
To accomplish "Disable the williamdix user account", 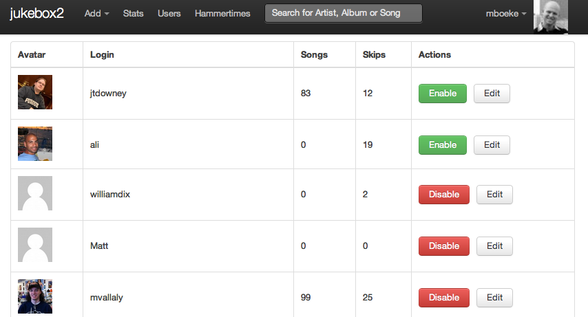I will [x=444, y=195].
